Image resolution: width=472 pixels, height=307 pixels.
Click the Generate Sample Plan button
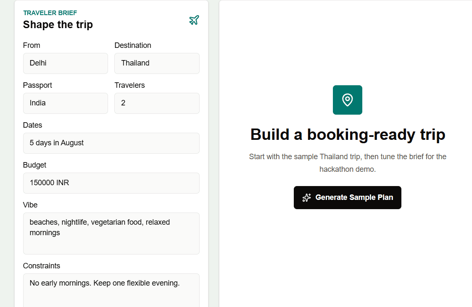click(x=347, y=197)
